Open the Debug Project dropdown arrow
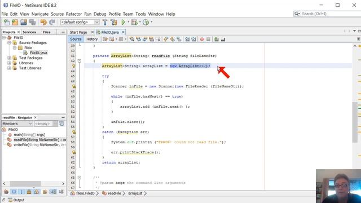Image resolution: width=361 pixels, height=203 pixels. point(140,22)
